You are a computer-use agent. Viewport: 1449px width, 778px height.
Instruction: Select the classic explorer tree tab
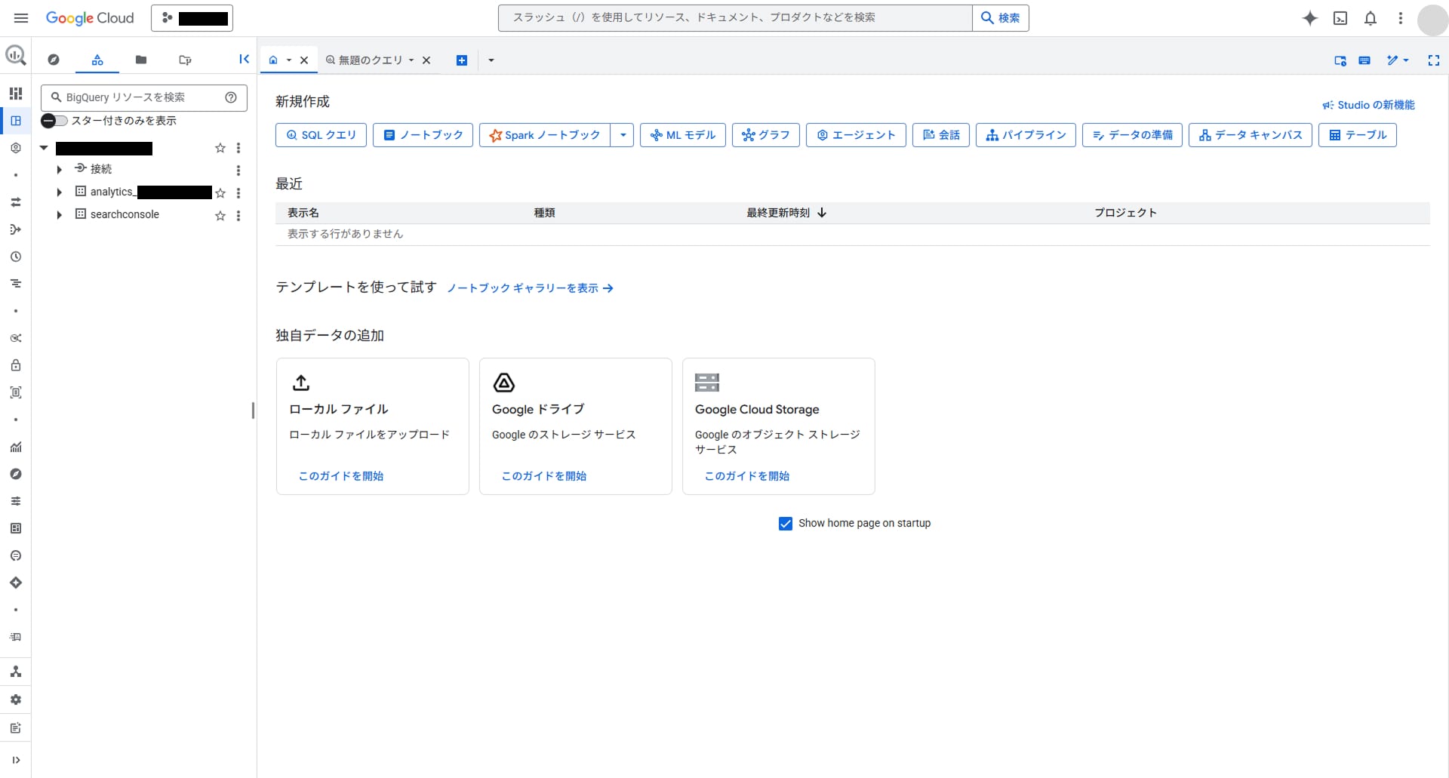coord(97,60)
